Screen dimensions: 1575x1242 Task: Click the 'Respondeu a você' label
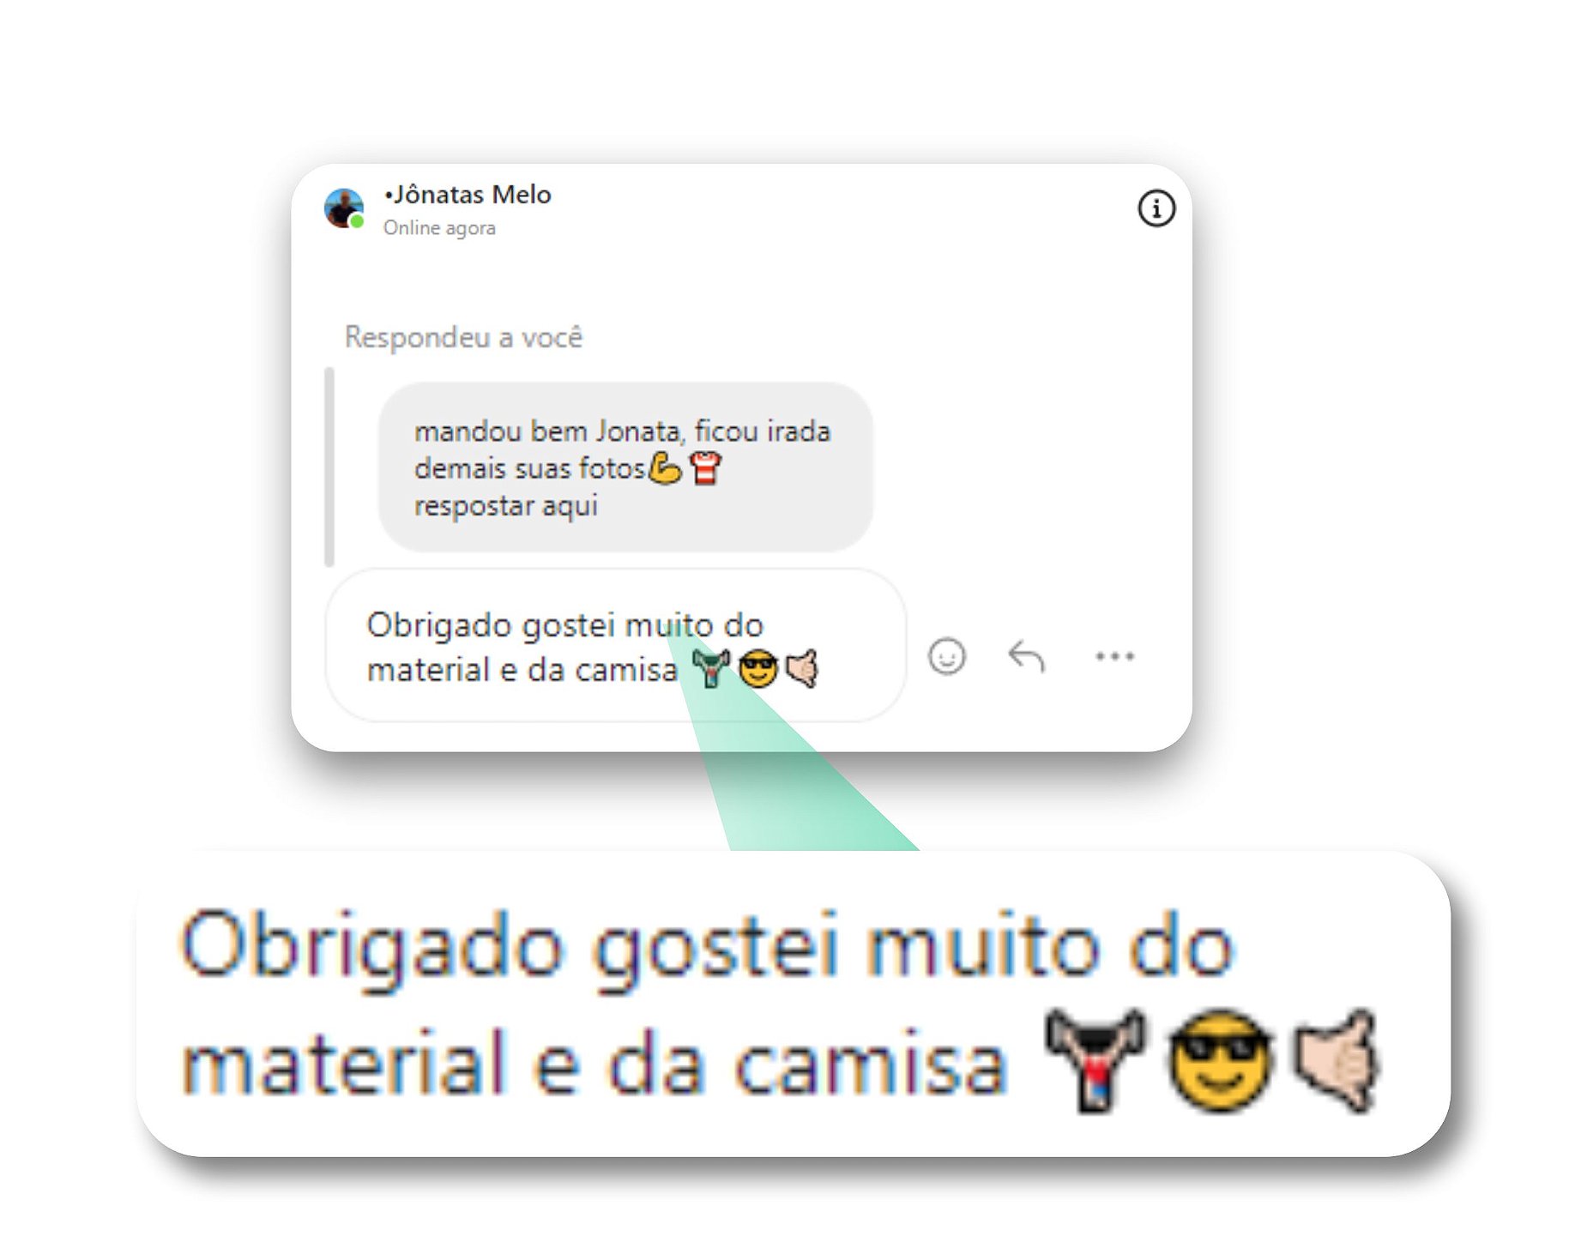[463, 337]
